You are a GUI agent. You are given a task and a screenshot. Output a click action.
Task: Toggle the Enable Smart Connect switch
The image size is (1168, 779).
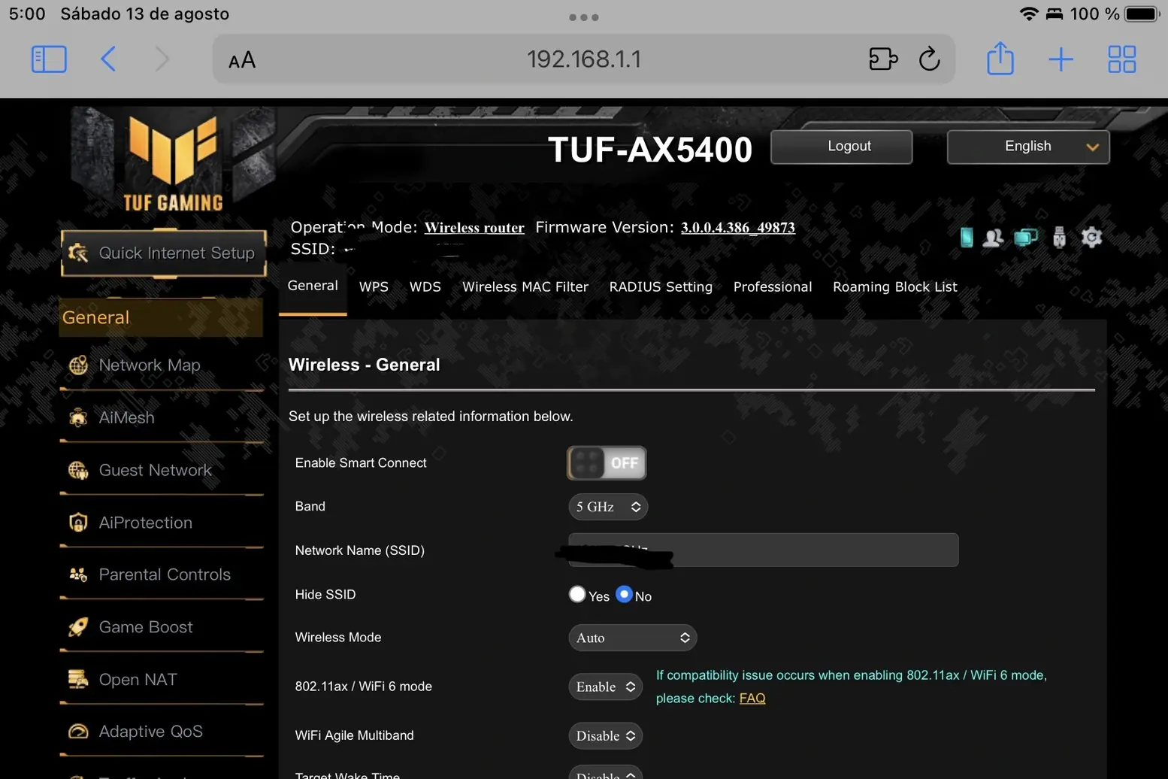pos(607,463)
